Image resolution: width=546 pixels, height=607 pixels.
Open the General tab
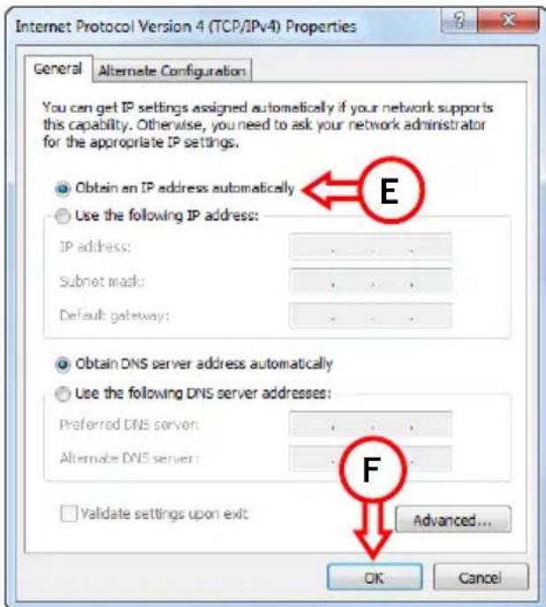[x=58, y=69]
